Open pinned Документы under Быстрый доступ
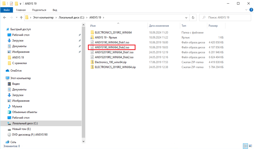Viewport: 254px width, 149px height. pos(19,46)
